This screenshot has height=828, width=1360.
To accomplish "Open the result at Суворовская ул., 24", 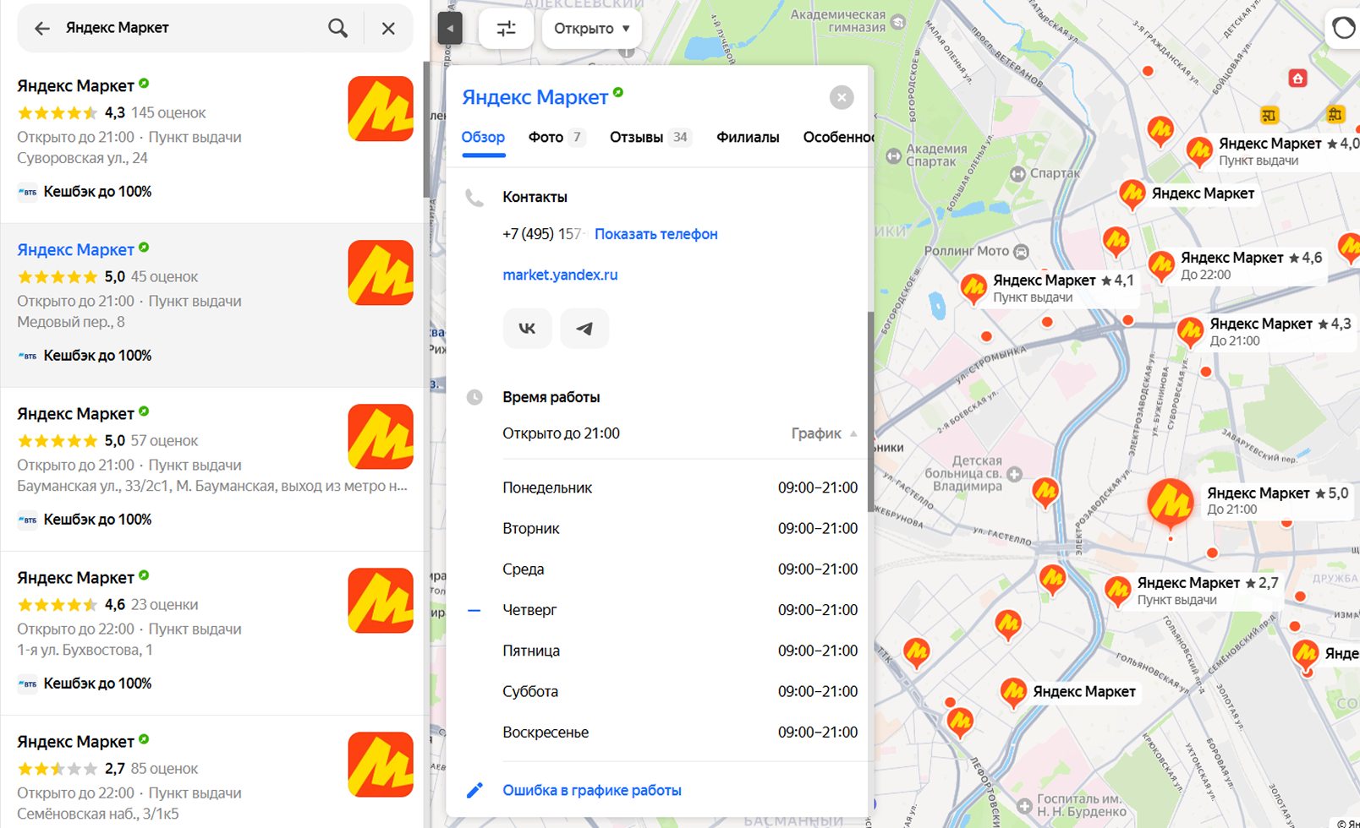I will coord(211,141).
